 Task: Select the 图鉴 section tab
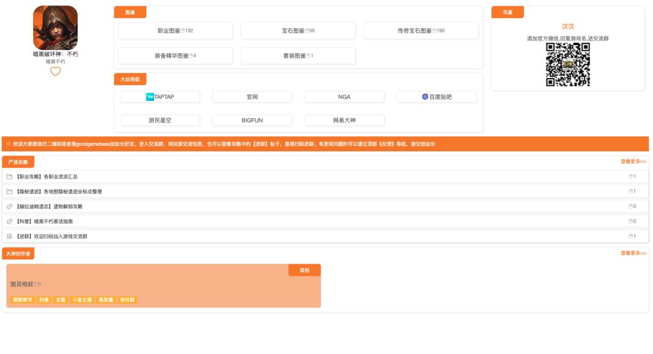[x=130, y=13]
